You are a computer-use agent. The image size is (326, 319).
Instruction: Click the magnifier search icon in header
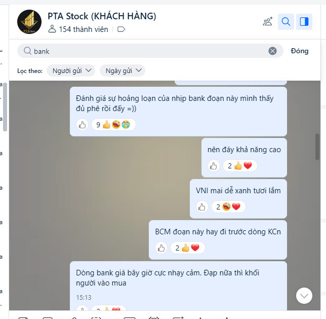pyautogui.click(x=286, y=22)
